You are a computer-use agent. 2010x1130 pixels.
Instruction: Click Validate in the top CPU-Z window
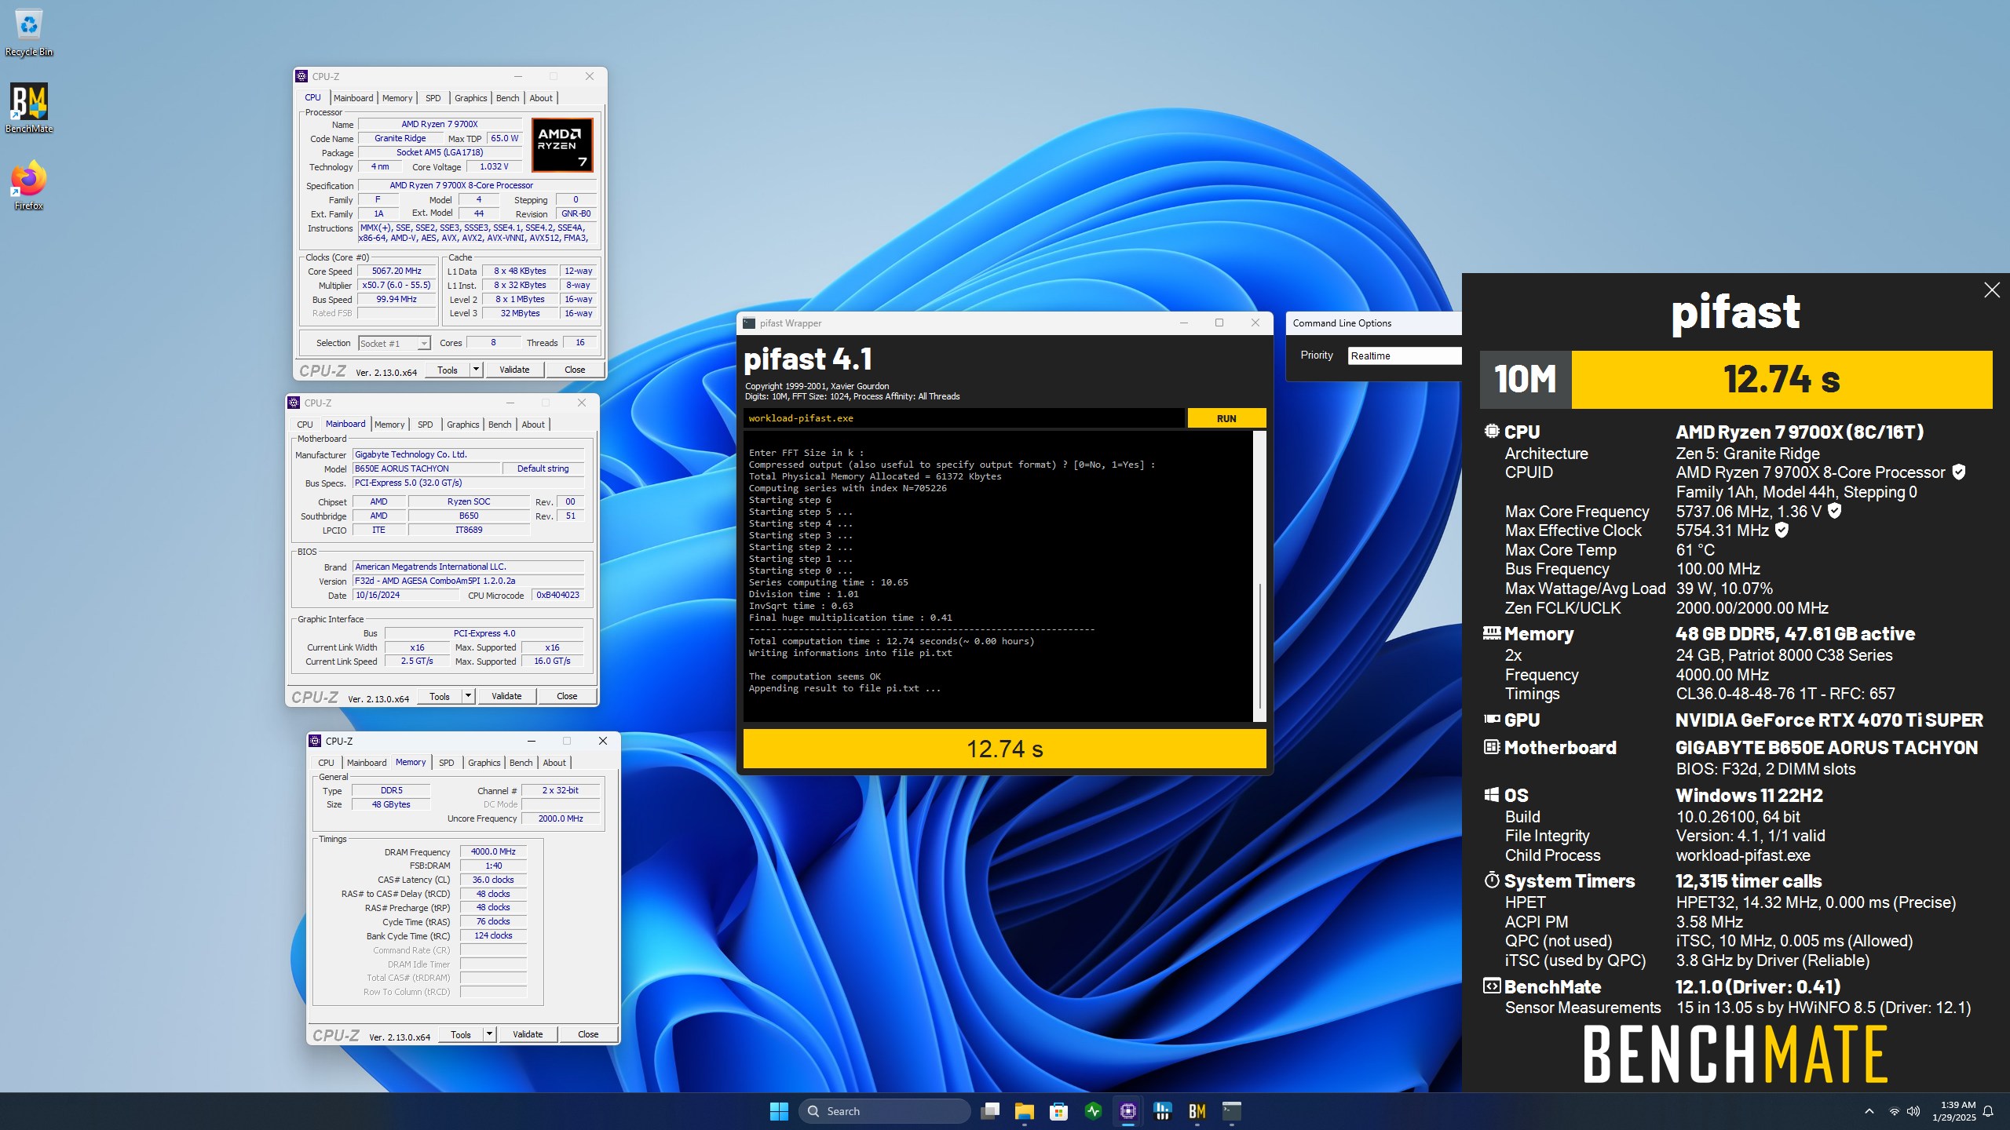click(514, 370)
